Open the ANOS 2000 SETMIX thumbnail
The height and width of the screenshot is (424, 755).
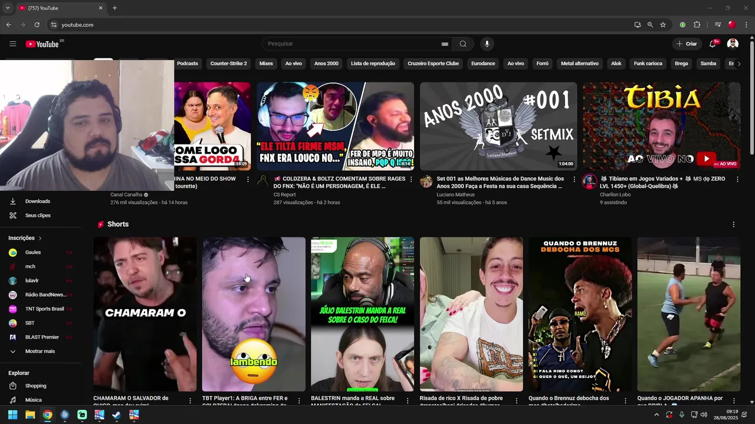click(498, 126)
